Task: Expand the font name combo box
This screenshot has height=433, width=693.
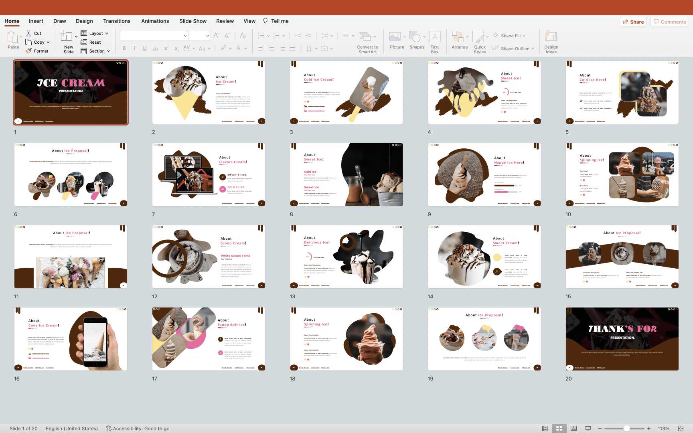Action: [185, 36]
